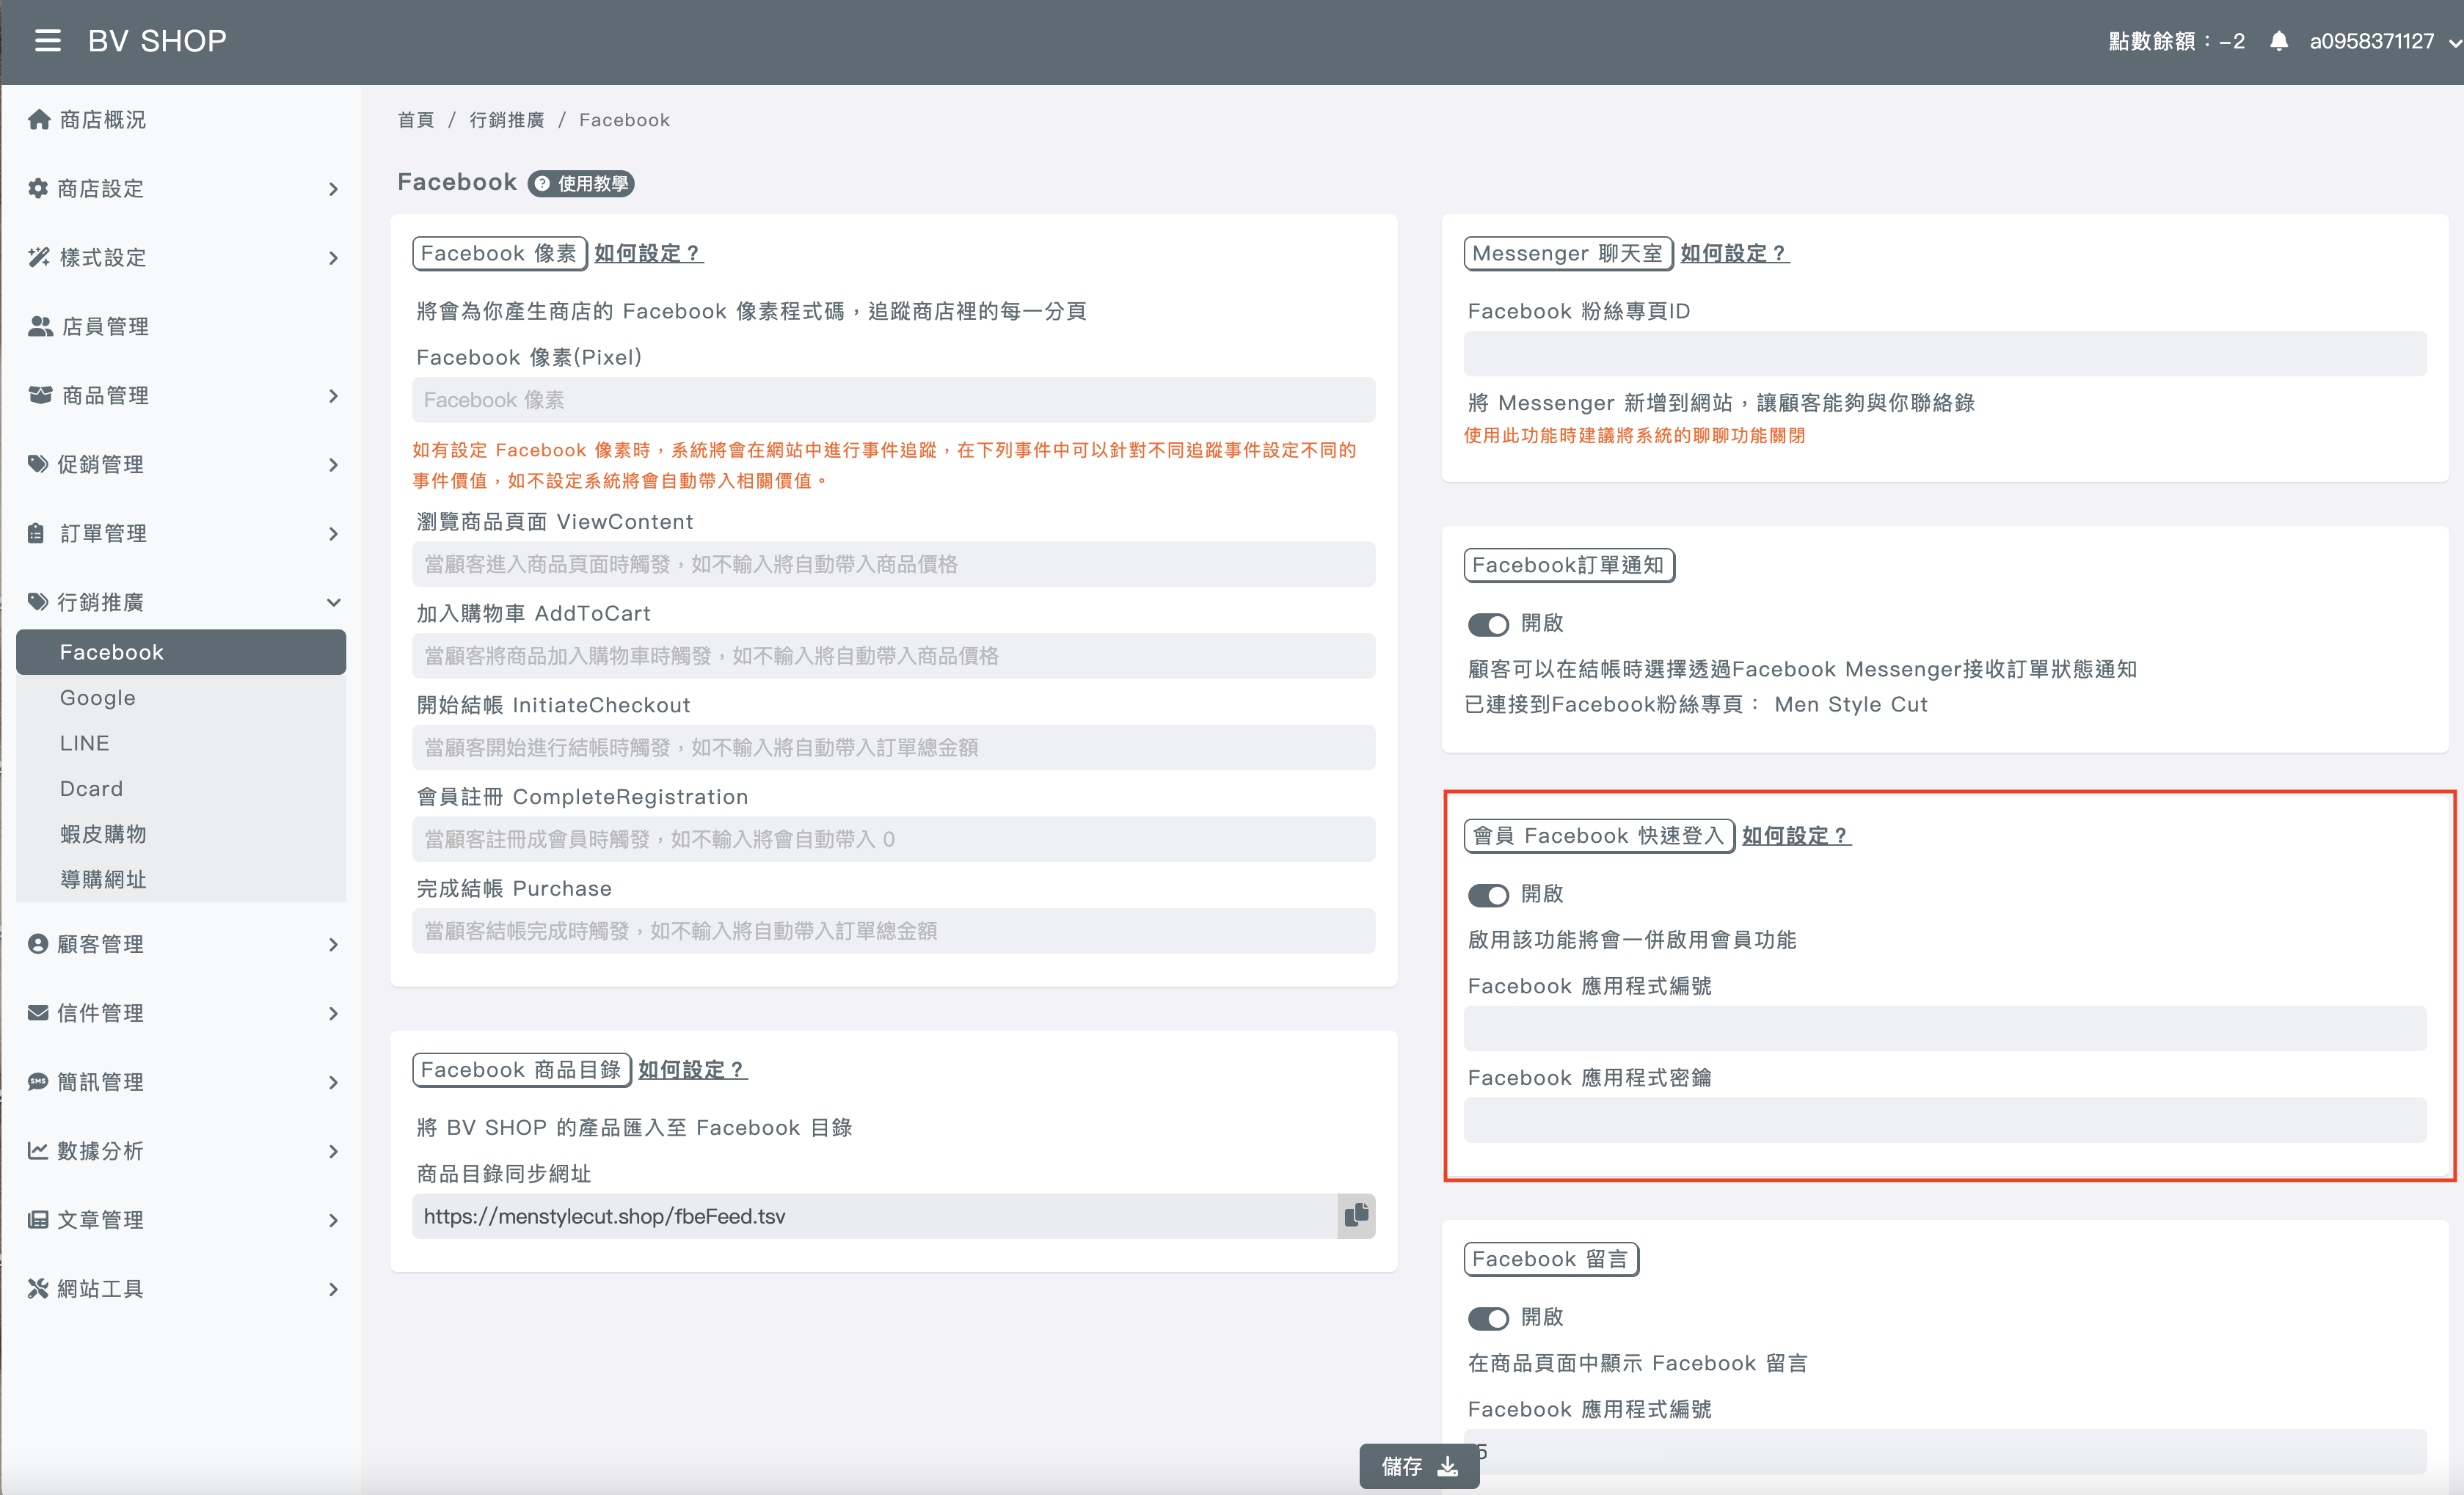Click Facebook 像素(Pixel) input field
Image resolution: width=2464 pixels, height=1495 pixels.
[x=893, y=400]
